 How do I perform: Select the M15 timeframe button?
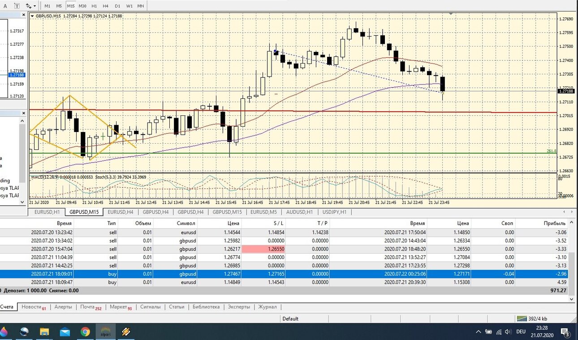[71, 6]
